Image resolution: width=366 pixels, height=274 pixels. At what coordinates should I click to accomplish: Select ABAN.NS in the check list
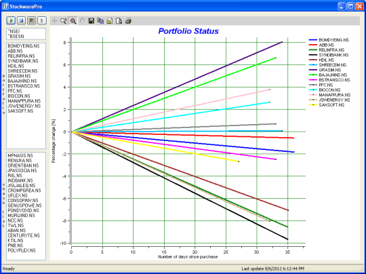point(16,231)
